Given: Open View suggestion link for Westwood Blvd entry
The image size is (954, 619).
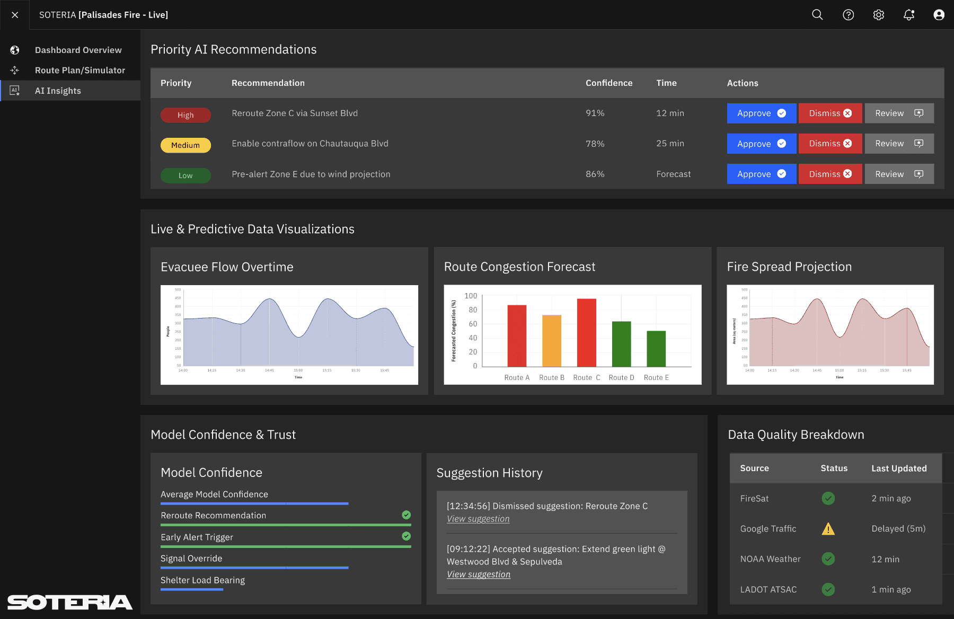Looking at the screenshot, I should pyautogui.click(x=479, y=574).
